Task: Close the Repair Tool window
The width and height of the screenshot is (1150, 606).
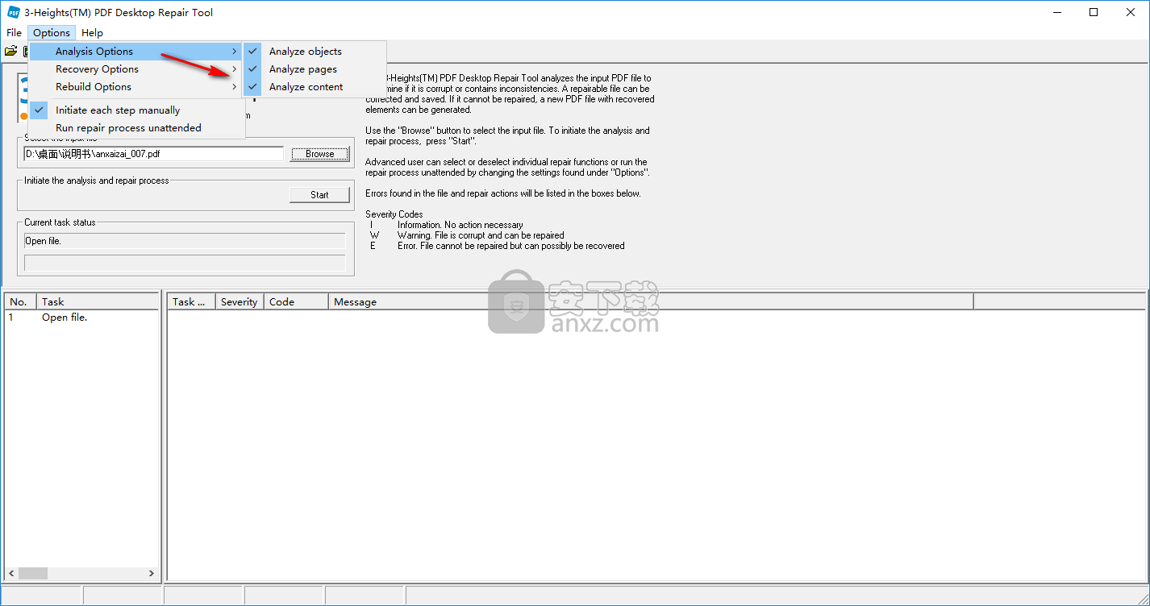Action: tap(1131, 12)
